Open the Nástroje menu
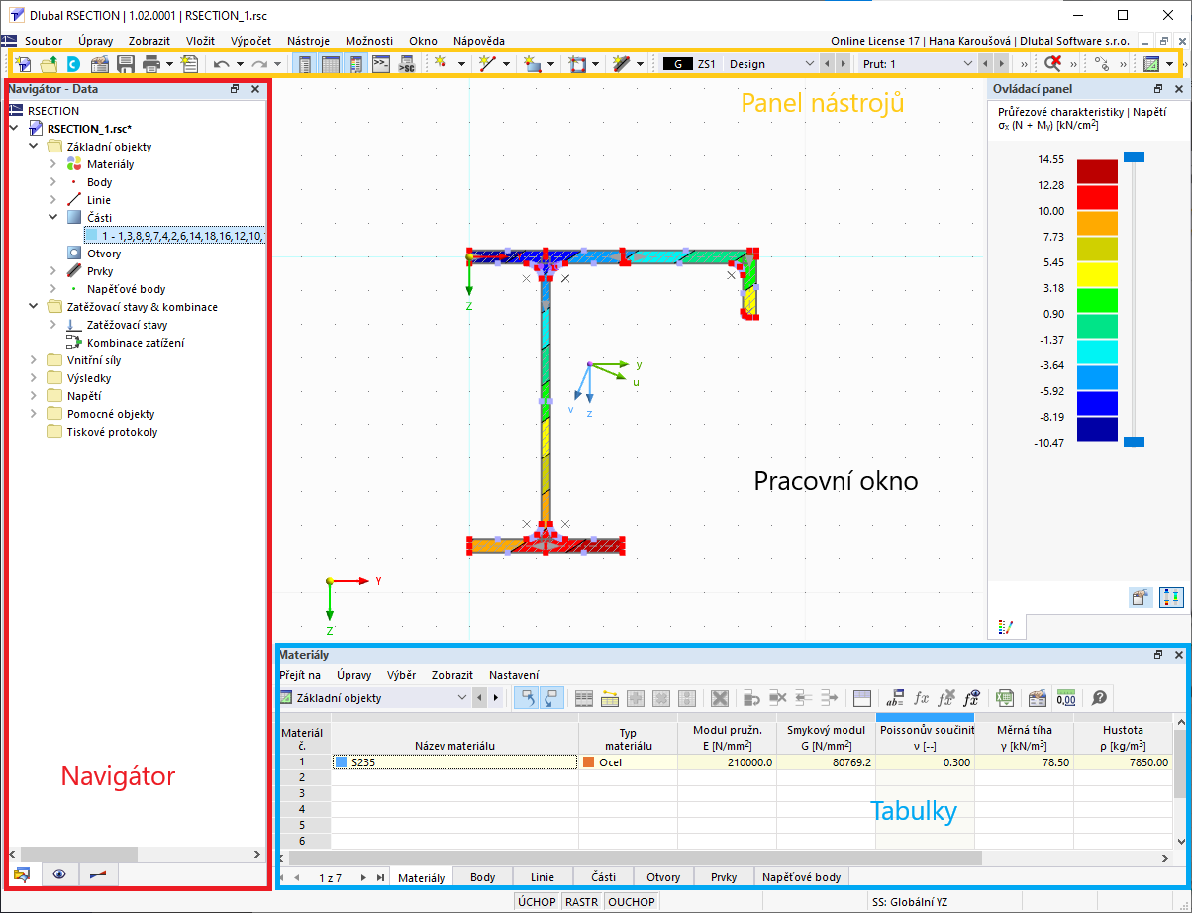This screenshot has height=913, width=1192. (308, 41)
